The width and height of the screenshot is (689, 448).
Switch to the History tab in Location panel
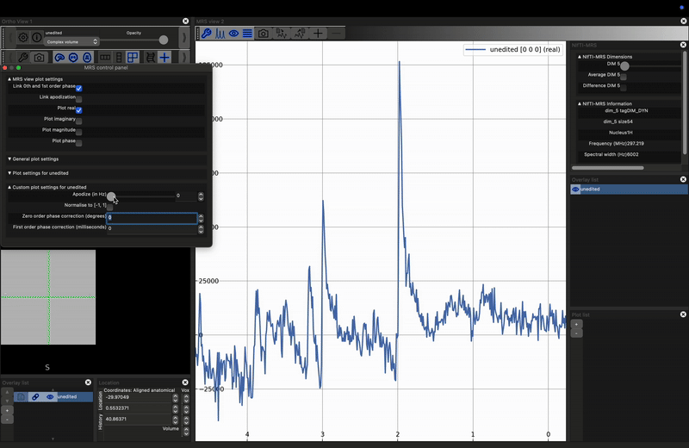tap(100, 421)
